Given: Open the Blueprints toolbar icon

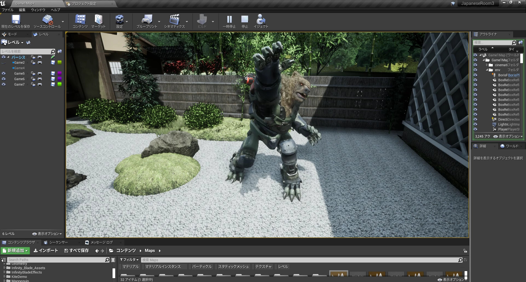Looking at the screenshot, I should tap(147, 20).
